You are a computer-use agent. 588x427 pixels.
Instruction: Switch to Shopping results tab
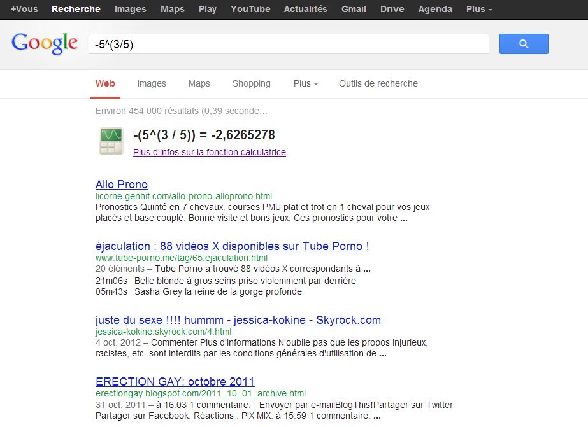click(251, 83)
